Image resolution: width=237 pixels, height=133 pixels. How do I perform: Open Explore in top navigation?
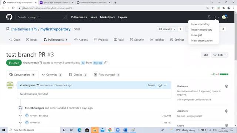[x=123, y=17]
